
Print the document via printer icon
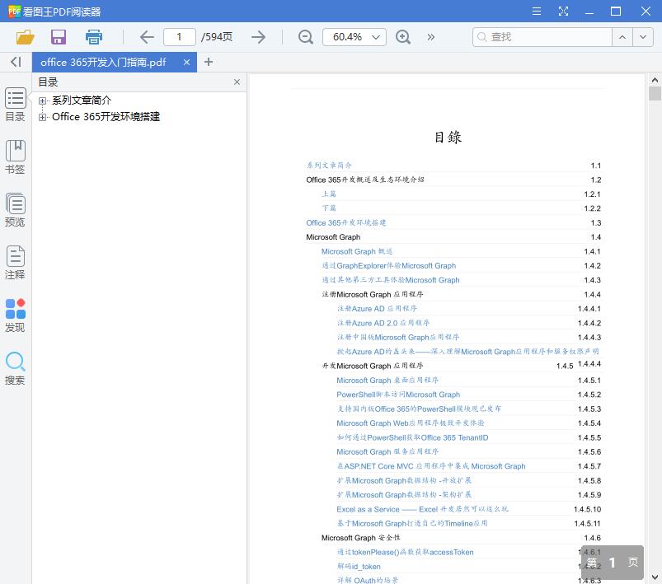click(x=93, y=37)
